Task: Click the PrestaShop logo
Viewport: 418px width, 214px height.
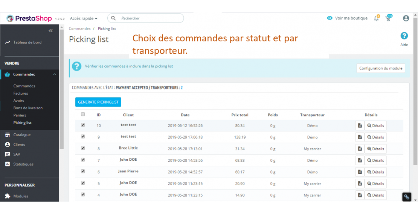Action: (30, 18)
